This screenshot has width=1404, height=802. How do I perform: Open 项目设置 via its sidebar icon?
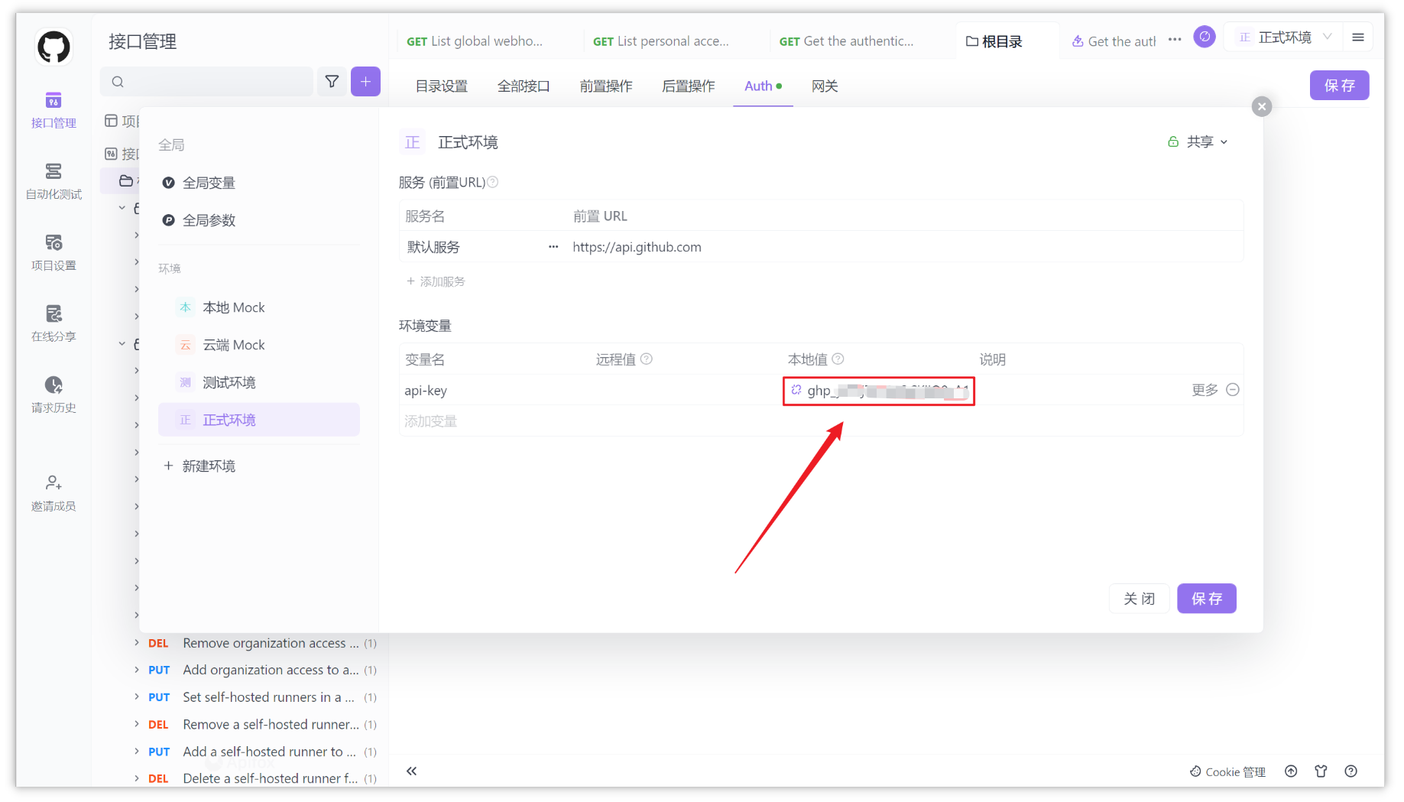point(53,252)
